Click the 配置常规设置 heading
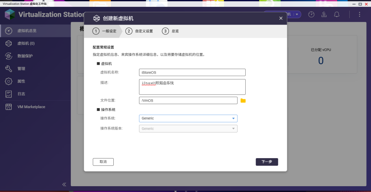The width and height of the screenshot is (371, 192). [103, 47]
